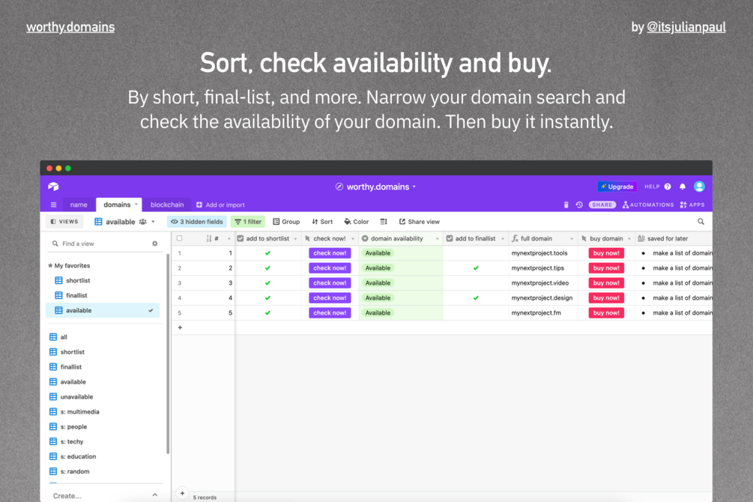The height and width of the screenshot is (502, 753).
Task: Open 3 hidden fields menu
Action: click(x=197, y=222)
